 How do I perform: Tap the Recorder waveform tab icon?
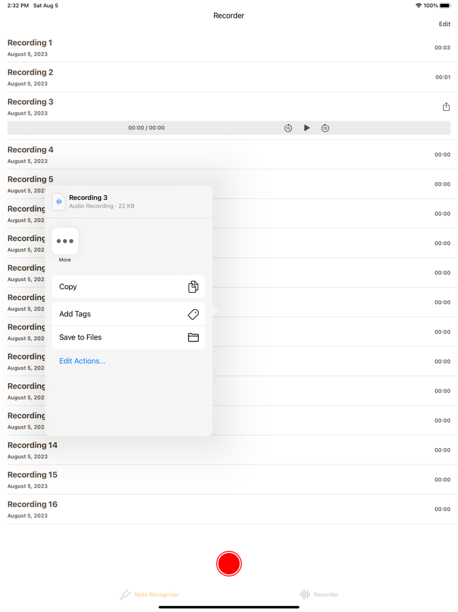click(x=305, y=594)
